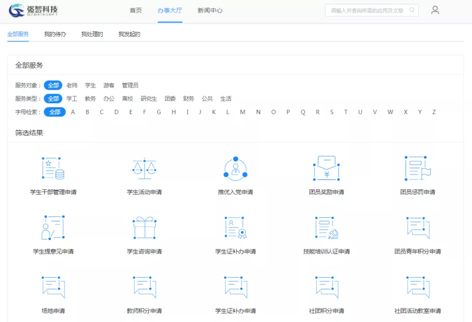
Task: Go to 新闻中心 in top navigation
Action: pos(210,10)
